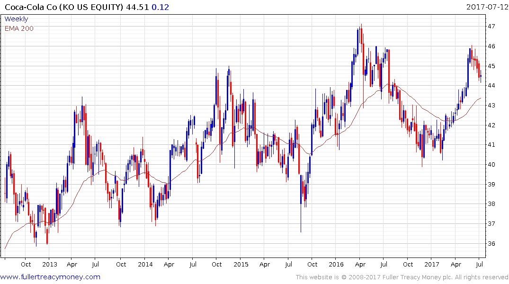
Task: Click the 'EMA 200' legend label
Action: click(19, 28)
